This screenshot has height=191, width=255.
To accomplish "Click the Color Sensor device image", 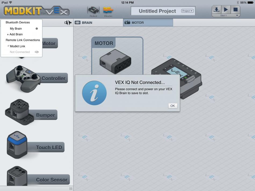I will (x=17, y=176).
